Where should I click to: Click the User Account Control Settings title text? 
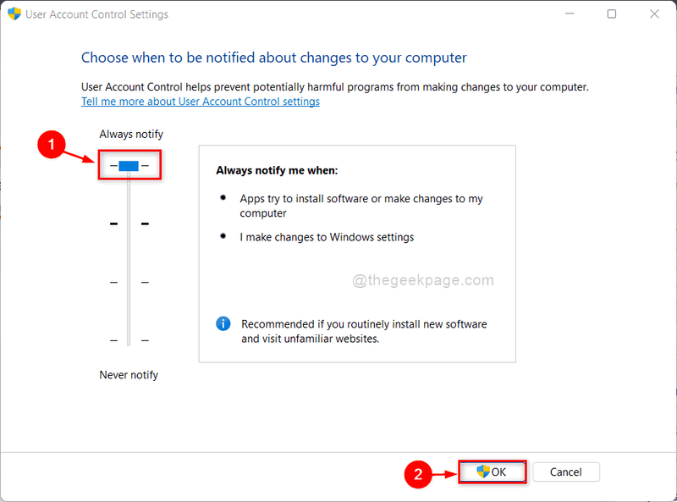coord(96,14)
